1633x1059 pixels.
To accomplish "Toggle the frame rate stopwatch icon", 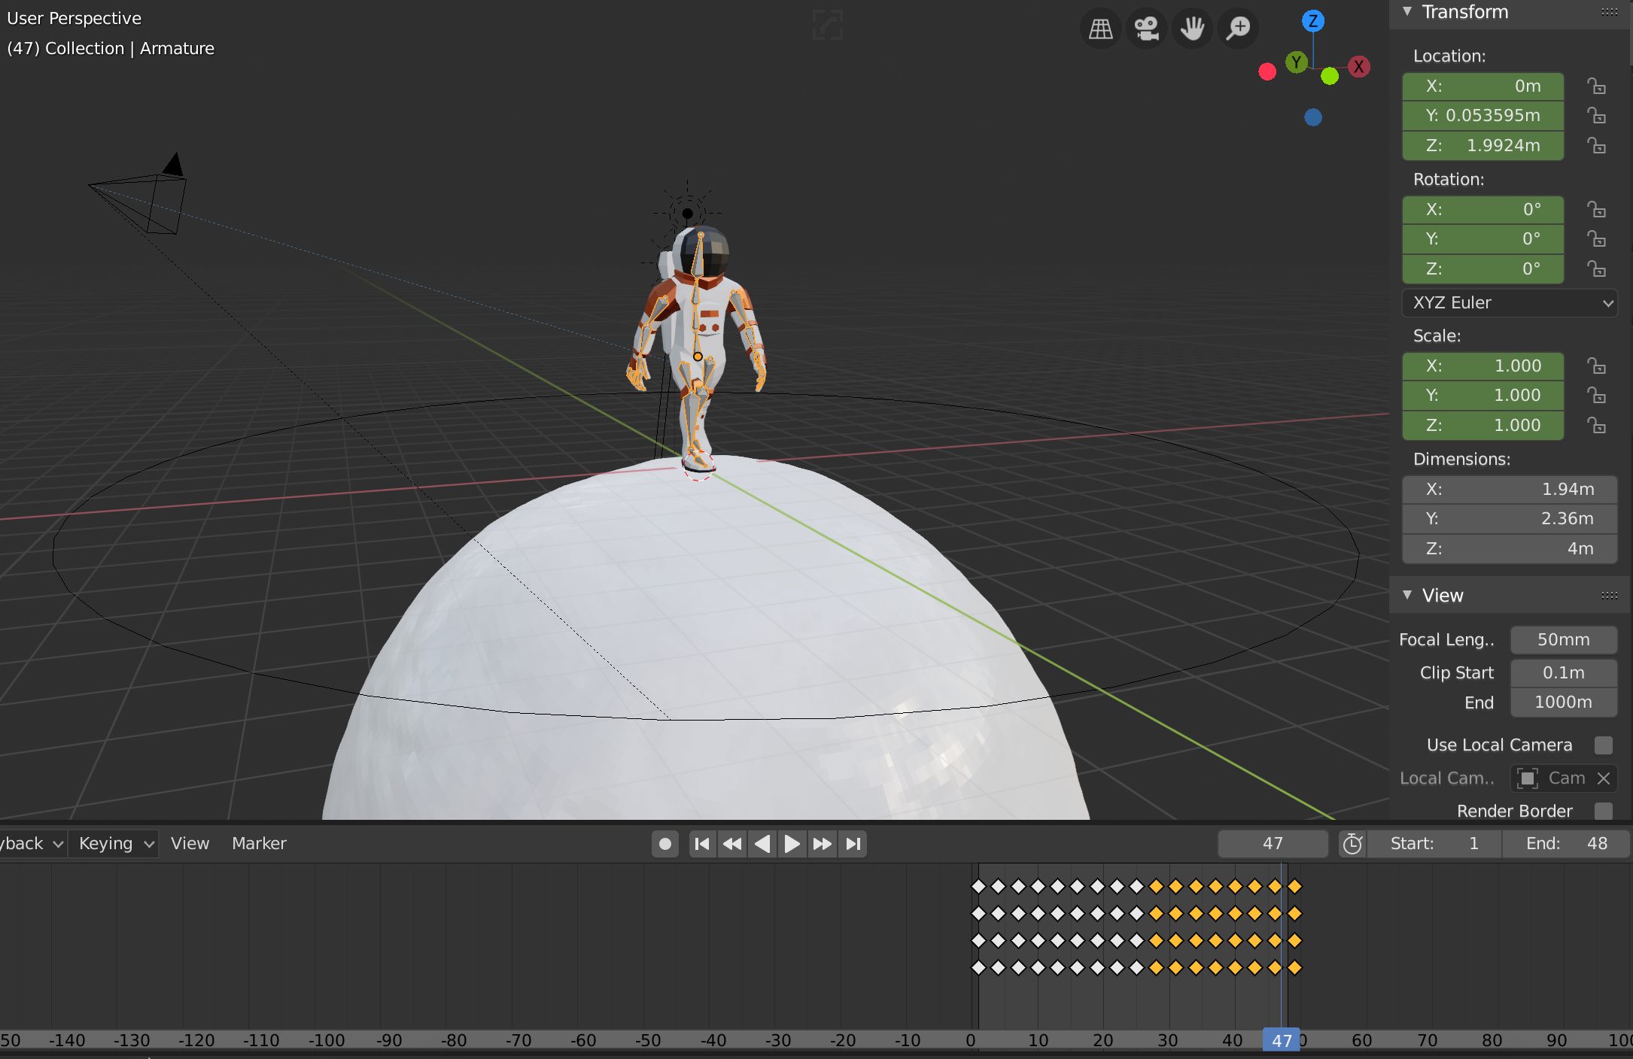I will point(1352,844).
